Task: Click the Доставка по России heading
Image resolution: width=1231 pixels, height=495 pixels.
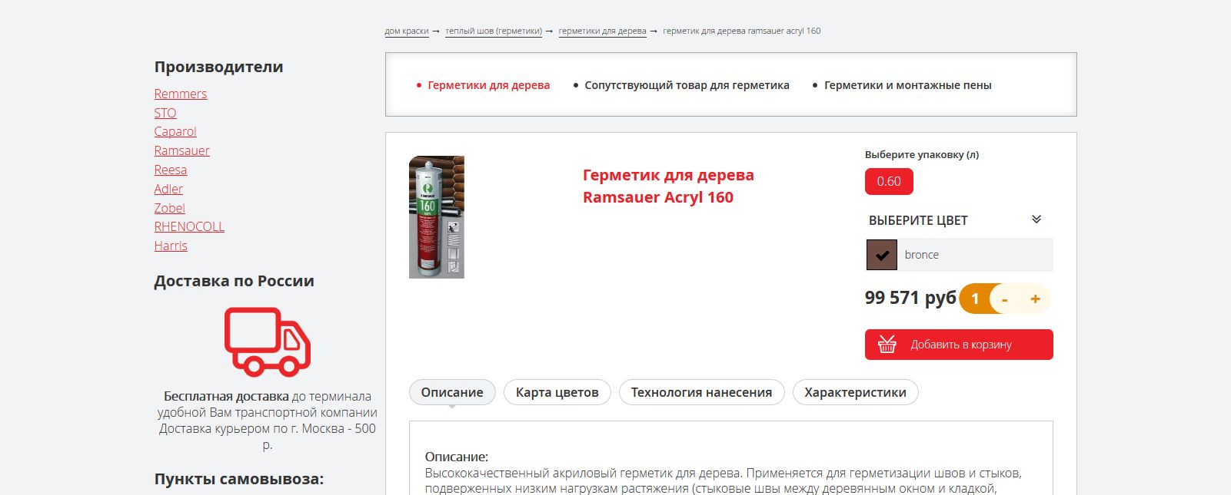Action: pyautogui.click(x=234, y=281)
